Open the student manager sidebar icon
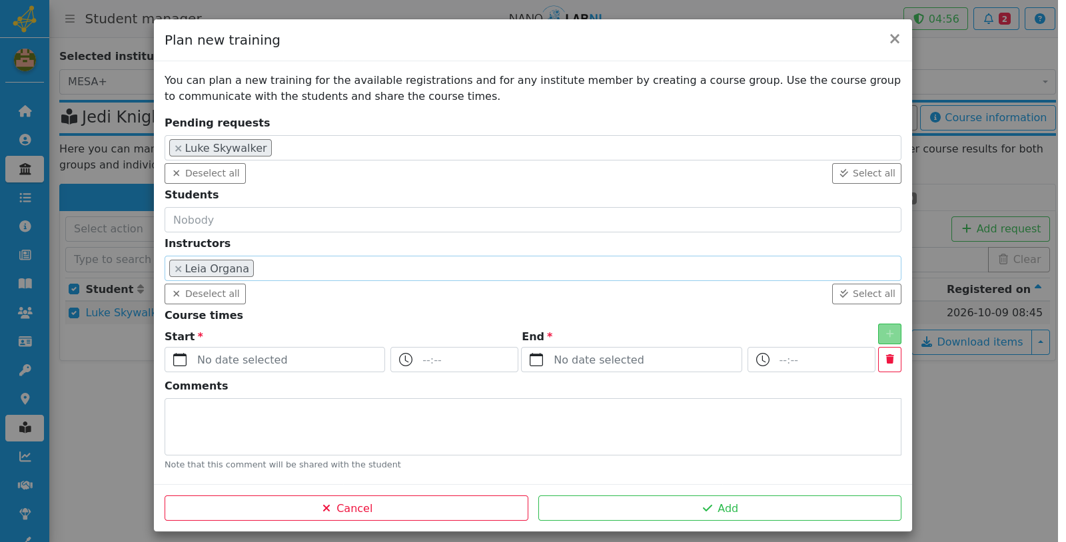Viewport: 1066px width, 542px height. coord(25,428)
